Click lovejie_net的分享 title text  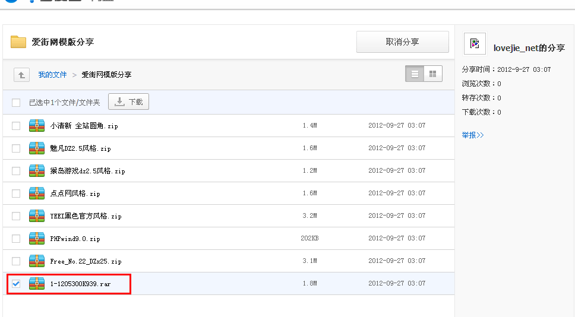click(x=529, y=48)
